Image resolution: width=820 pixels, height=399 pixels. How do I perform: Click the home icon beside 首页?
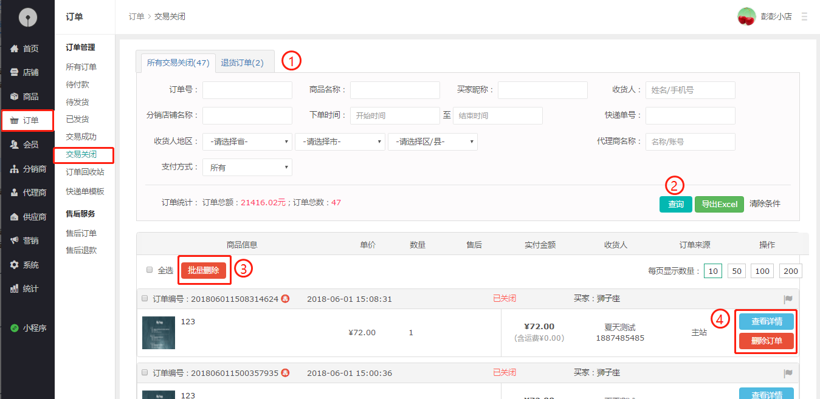click(15, 49)
